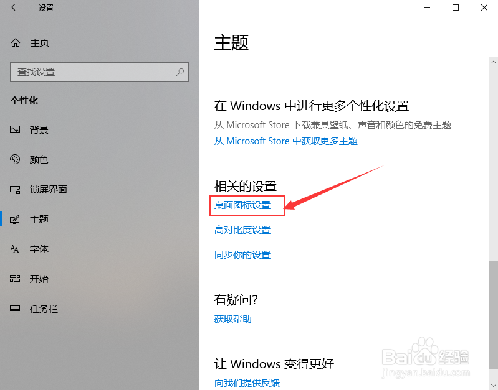Open 桌面图标设置 link
This screenshot has height=390, width=498.
242,205
